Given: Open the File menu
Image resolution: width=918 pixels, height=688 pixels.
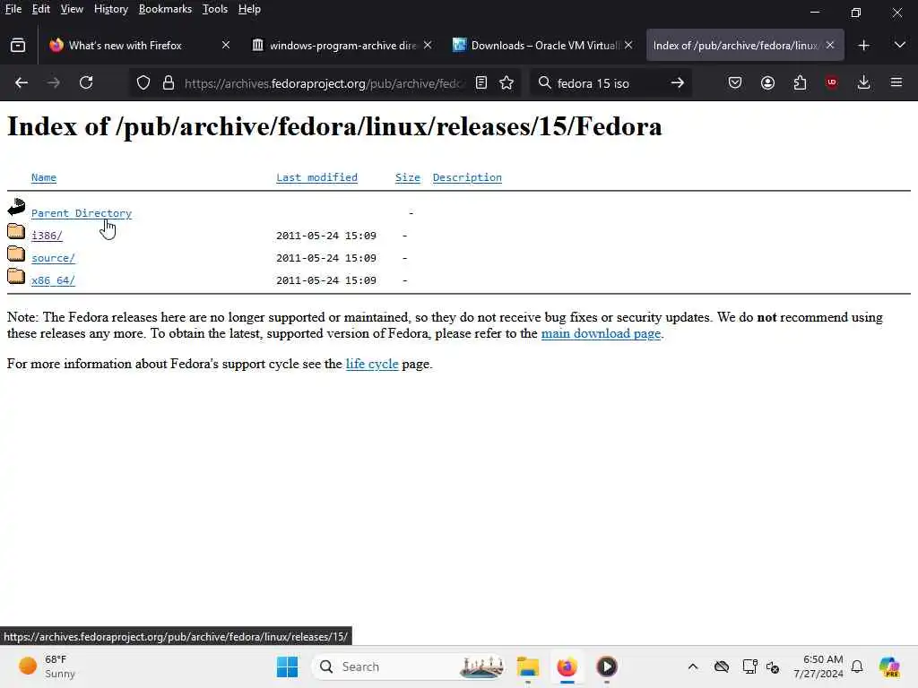Looking at the screenshot, I should click(13, 9).
